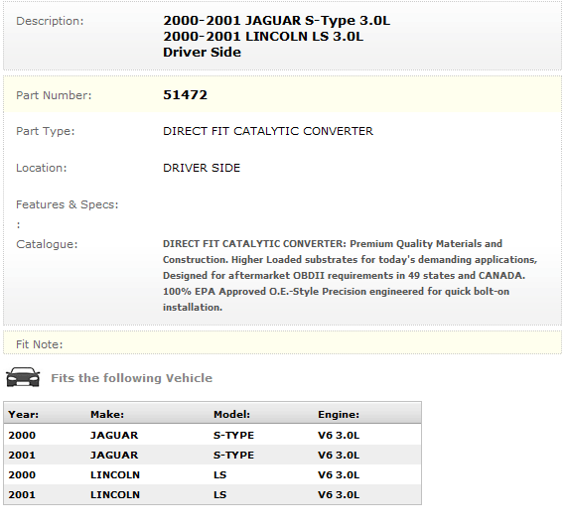Click the Make column header

click(x=107, y=414)
